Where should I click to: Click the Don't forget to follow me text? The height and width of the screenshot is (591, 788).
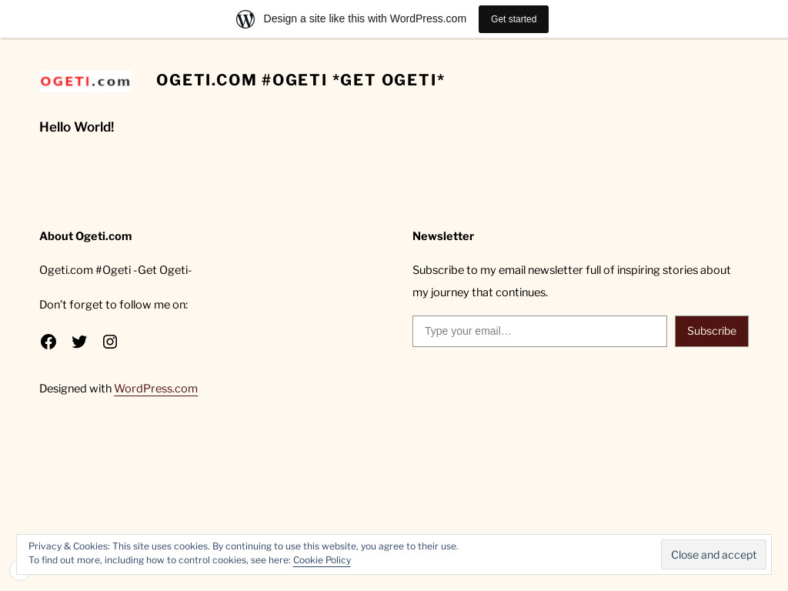pyautogui.click(x=113, y=305)
